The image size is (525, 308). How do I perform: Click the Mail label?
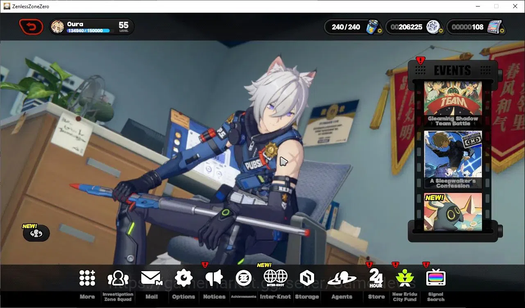(x=152, y=297)
